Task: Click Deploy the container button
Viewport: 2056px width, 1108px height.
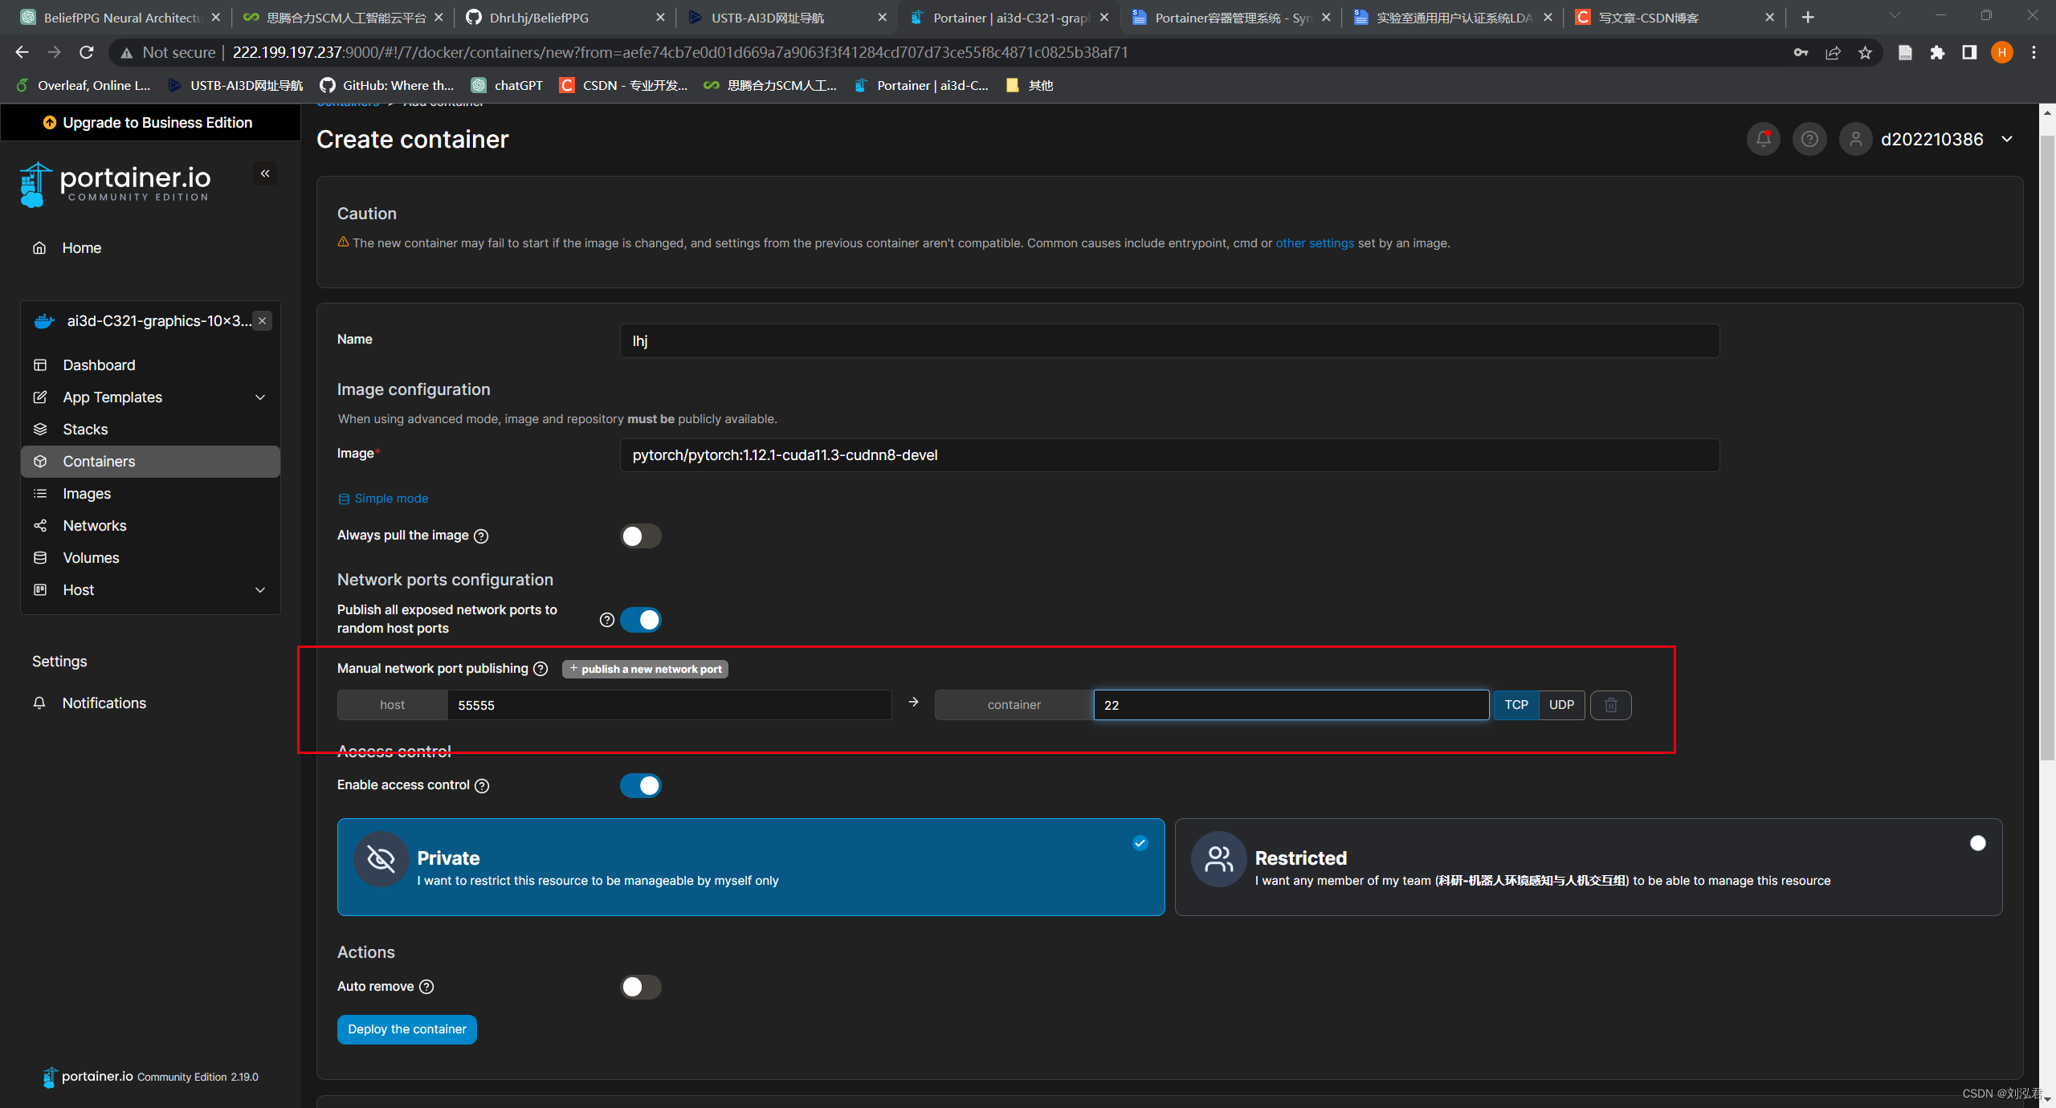Action: [406, 1029]
